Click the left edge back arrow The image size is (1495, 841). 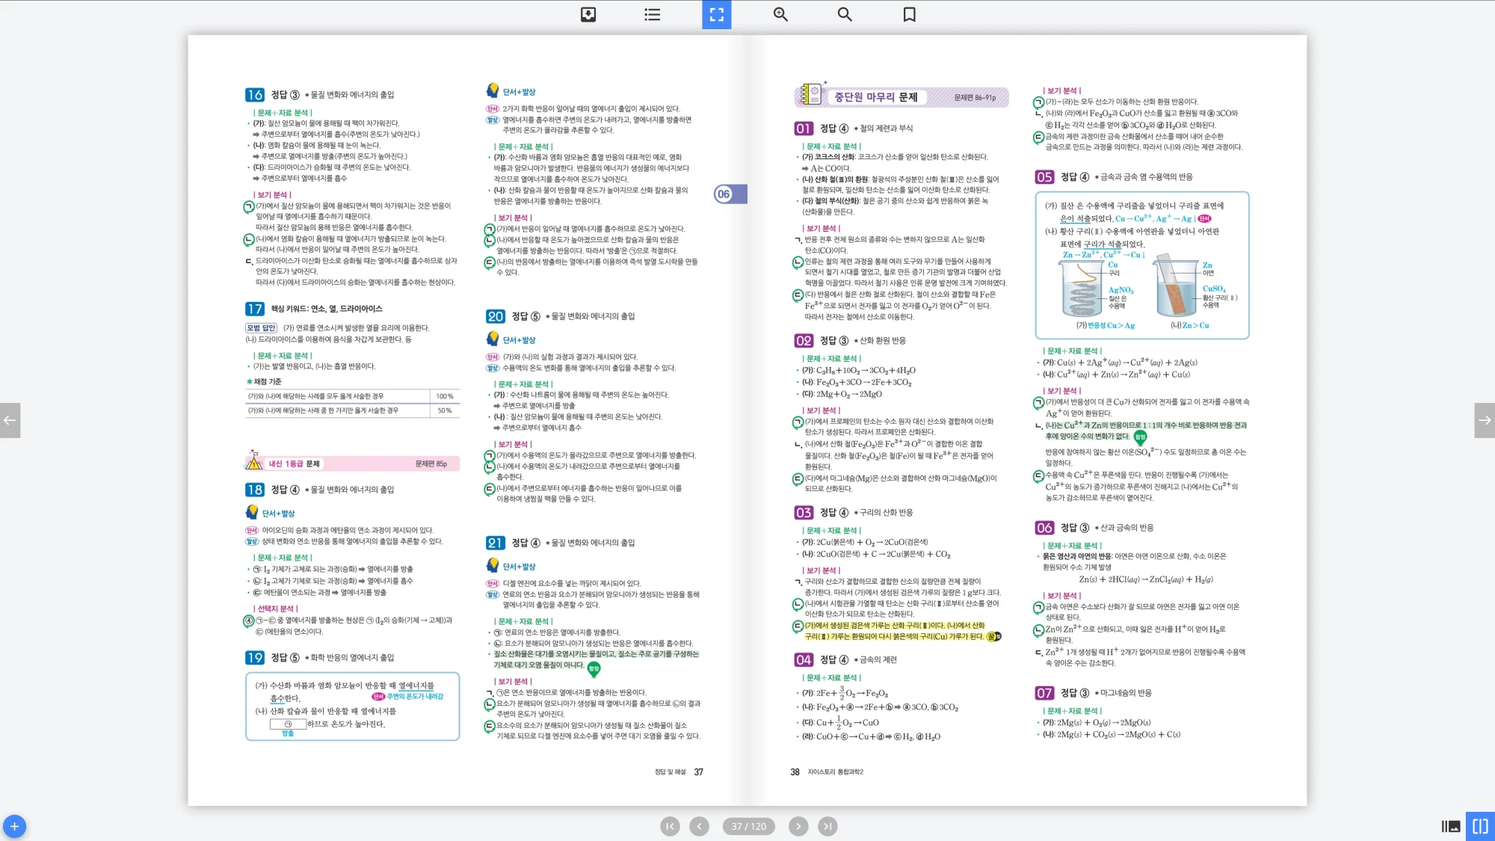click(10, 420)
